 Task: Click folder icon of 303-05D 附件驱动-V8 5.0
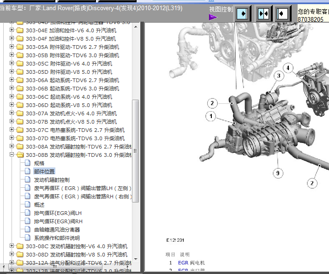click(20, 72)
